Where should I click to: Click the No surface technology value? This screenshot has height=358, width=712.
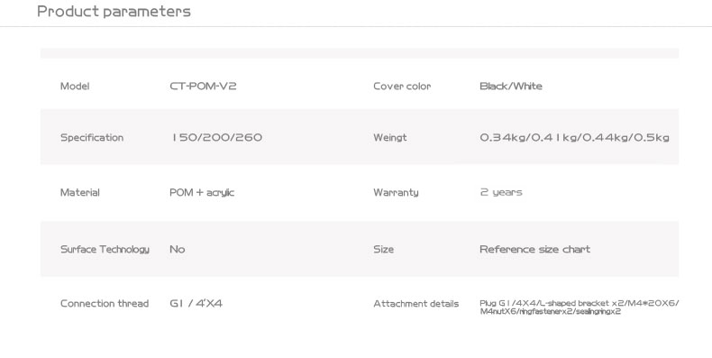tap(177, 250)
